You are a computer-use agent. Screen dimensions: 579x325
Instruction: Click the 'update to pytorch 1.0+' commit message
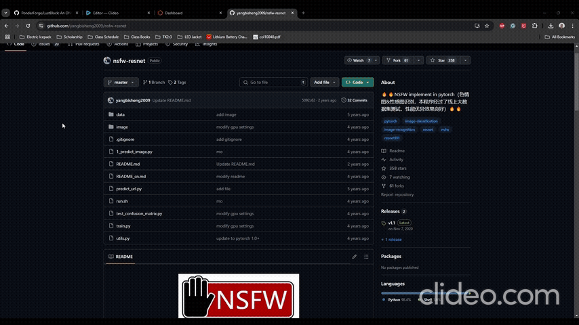238,238
